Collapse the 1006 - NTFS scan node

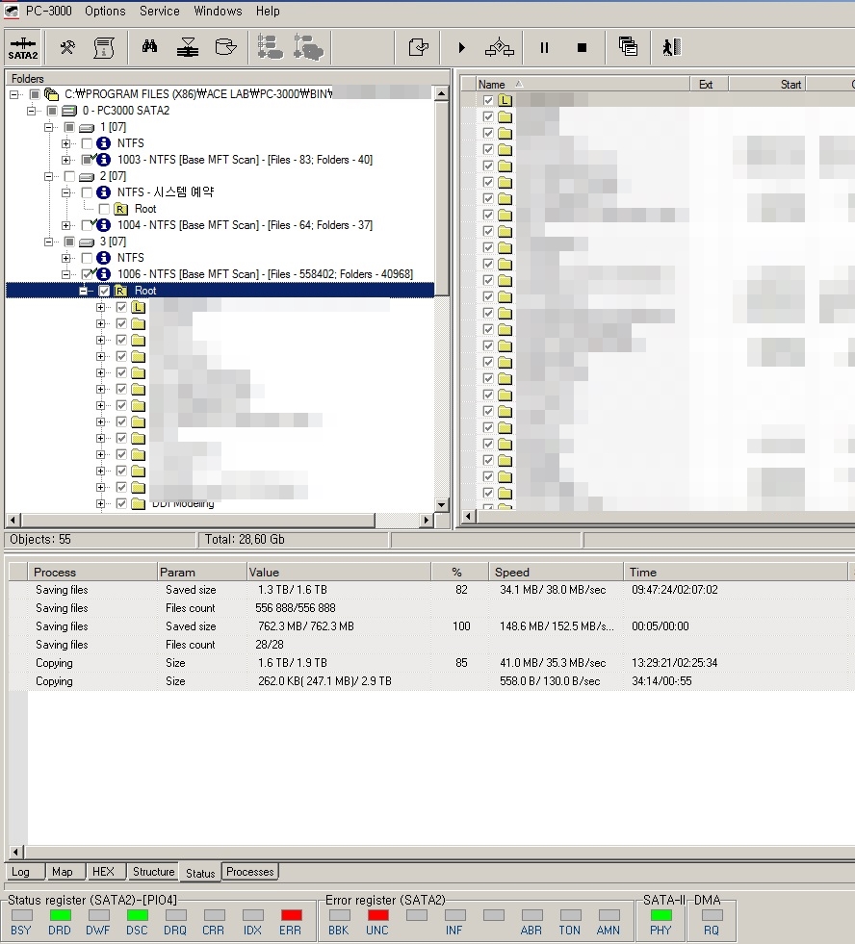pos(65,274)
